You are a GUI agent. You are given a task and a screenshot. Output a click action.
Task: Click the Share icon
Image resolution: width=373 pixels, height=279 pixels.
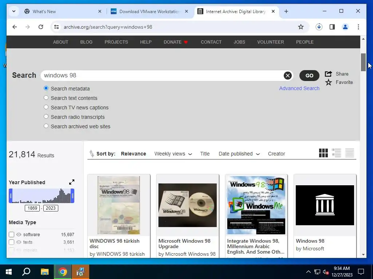(328, 74)
